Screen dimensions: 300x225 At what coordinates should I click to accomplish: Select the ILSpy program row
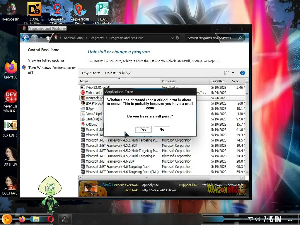pos(162,108)
